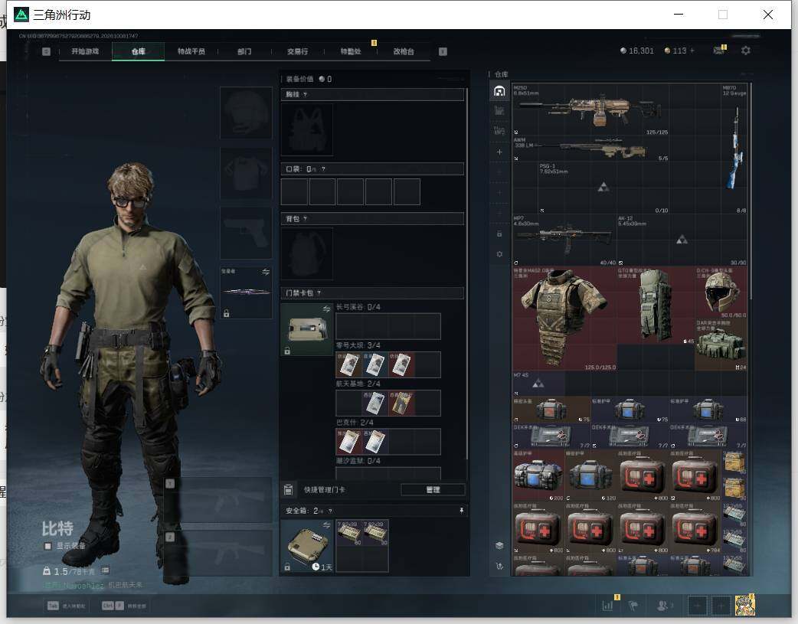Add the first empty squad slot
This screenshot has height=624, width=798.
pos(697,606)
